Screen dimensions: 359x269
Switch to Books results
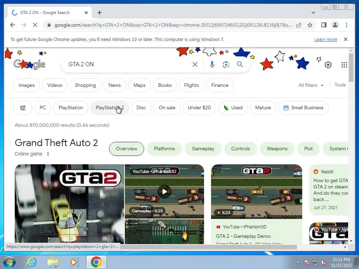(x=165, y=85)
